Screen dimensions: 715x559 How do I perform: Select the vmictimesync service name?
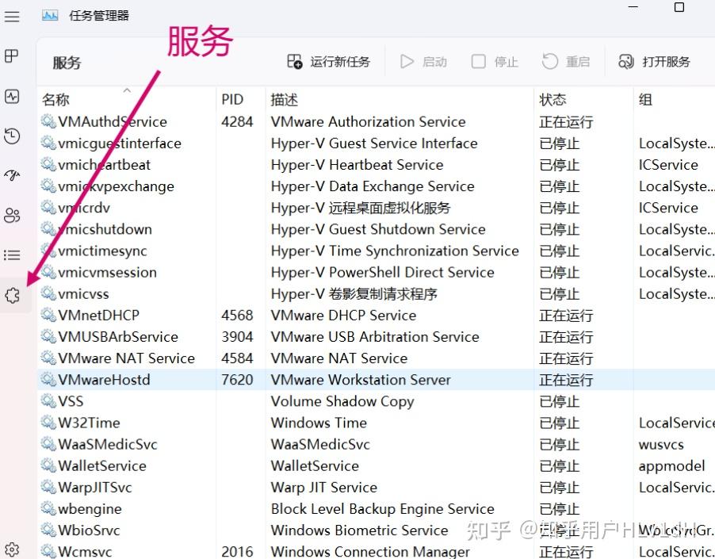pyautogui.click(x=103, y=251)
